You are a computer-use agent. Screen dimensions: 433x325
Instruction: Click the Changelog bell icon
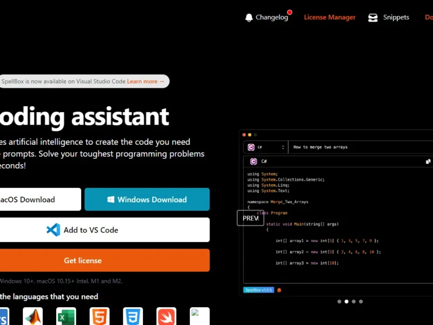(x=249, y=17)
